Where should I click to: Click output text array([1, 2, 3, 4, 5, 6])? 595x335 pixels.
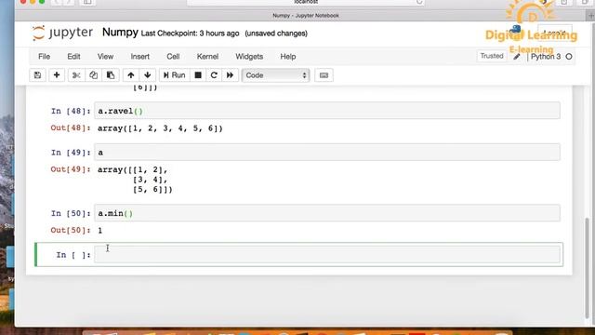point(160,128)
